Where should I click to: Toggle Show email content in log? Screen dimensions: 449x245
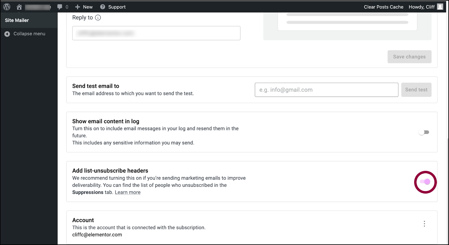click(x=424, y=132)
